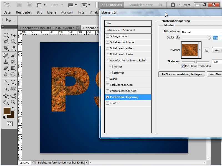222x166 pixels.
Task: Select the Magic Wand tool
Action: (x=13, y=41)
